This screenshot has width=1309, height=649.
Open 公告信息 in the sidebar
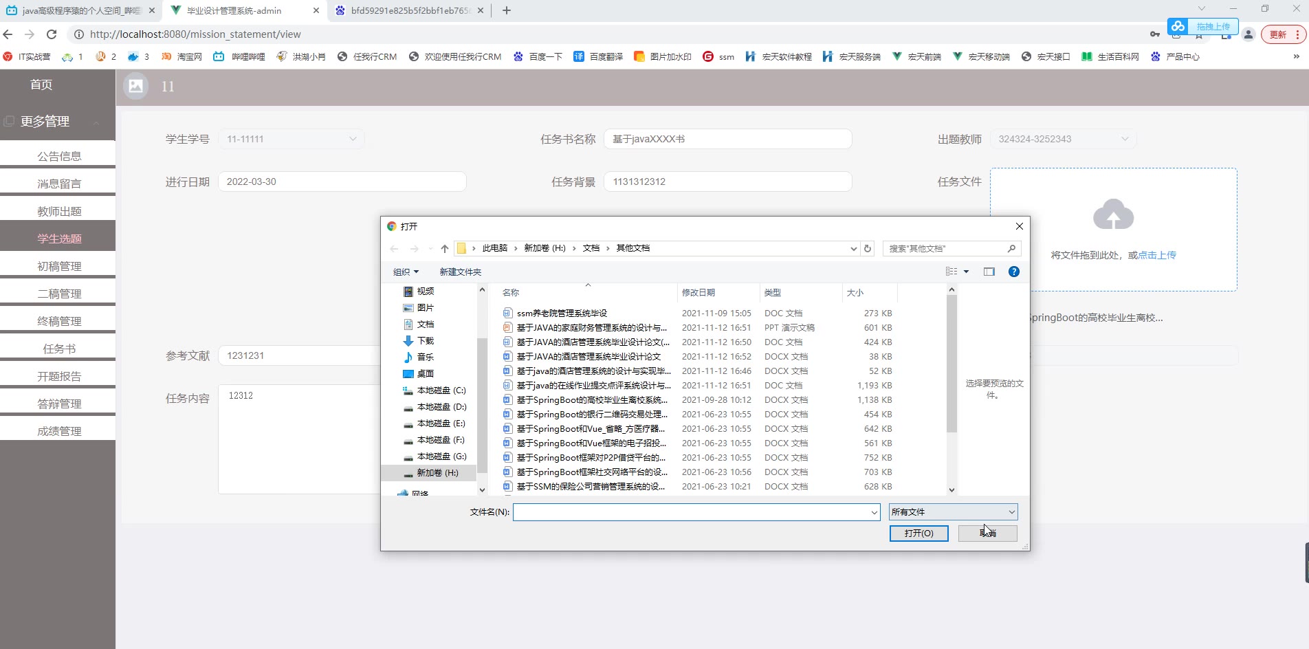59,156
